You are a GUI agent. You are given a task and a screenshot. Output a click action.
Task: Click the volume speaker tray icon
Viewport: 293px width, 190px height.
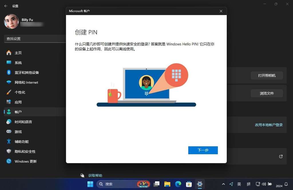(264, 184)
